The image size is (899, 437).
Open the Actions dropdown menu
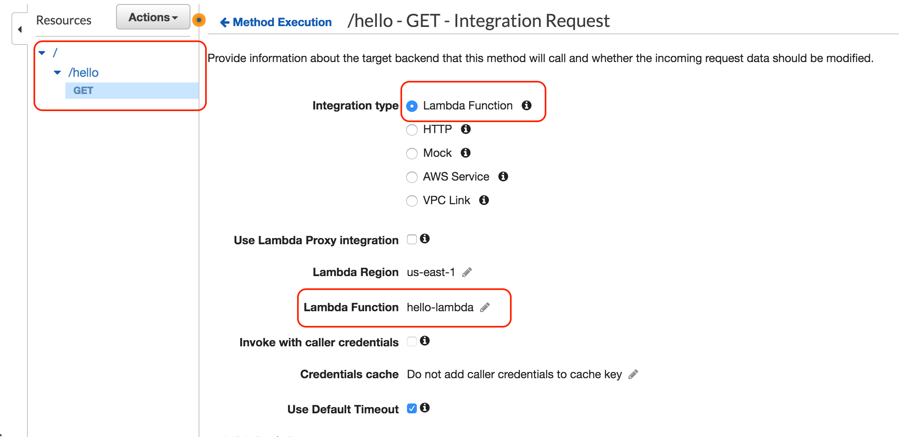tap(153, 17)
